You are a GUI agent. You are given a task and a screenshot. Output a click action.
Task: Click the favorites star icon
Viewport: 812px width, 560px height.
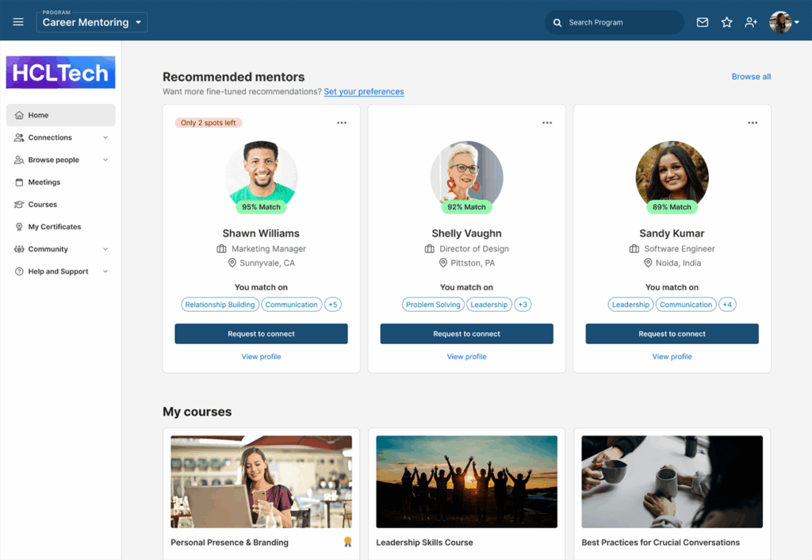click(726, 22)
